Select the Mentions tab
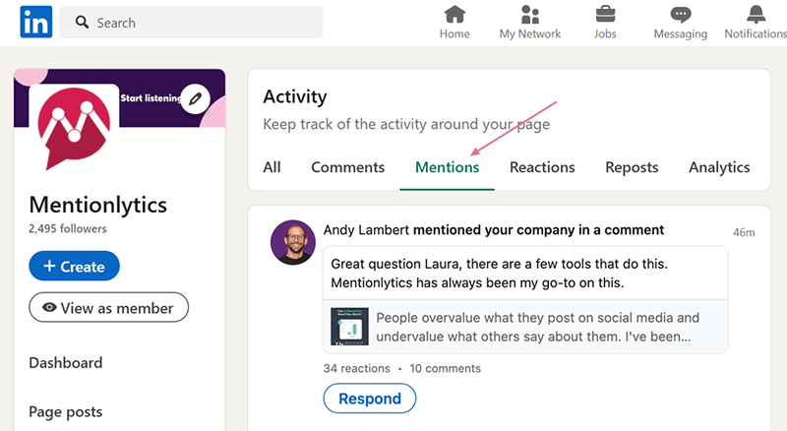The width and height of the screenshot is (787, 431). point(448,167)
